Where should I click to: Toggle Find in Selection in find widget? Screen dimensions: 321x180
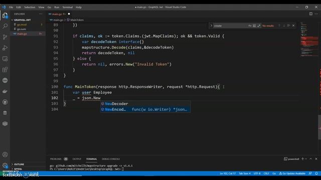288,25
